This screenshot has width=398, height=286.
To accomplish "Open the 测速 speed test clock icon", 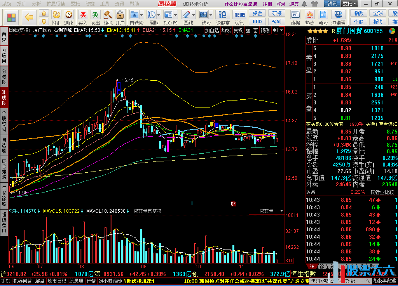I will pos(69,17).
